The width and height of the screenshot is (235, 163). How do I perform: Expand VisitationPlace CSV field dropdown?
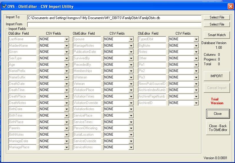click(x=131, y=90)
